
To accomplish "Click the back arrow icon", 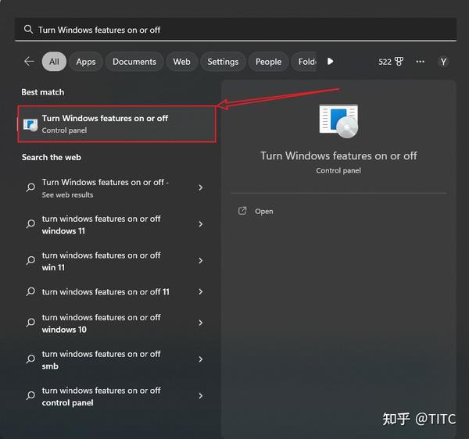I will pyautogui.click(x=29, y=62).
